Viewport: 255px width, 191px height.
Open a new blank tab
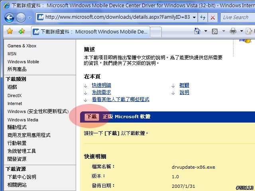[156, 32]
